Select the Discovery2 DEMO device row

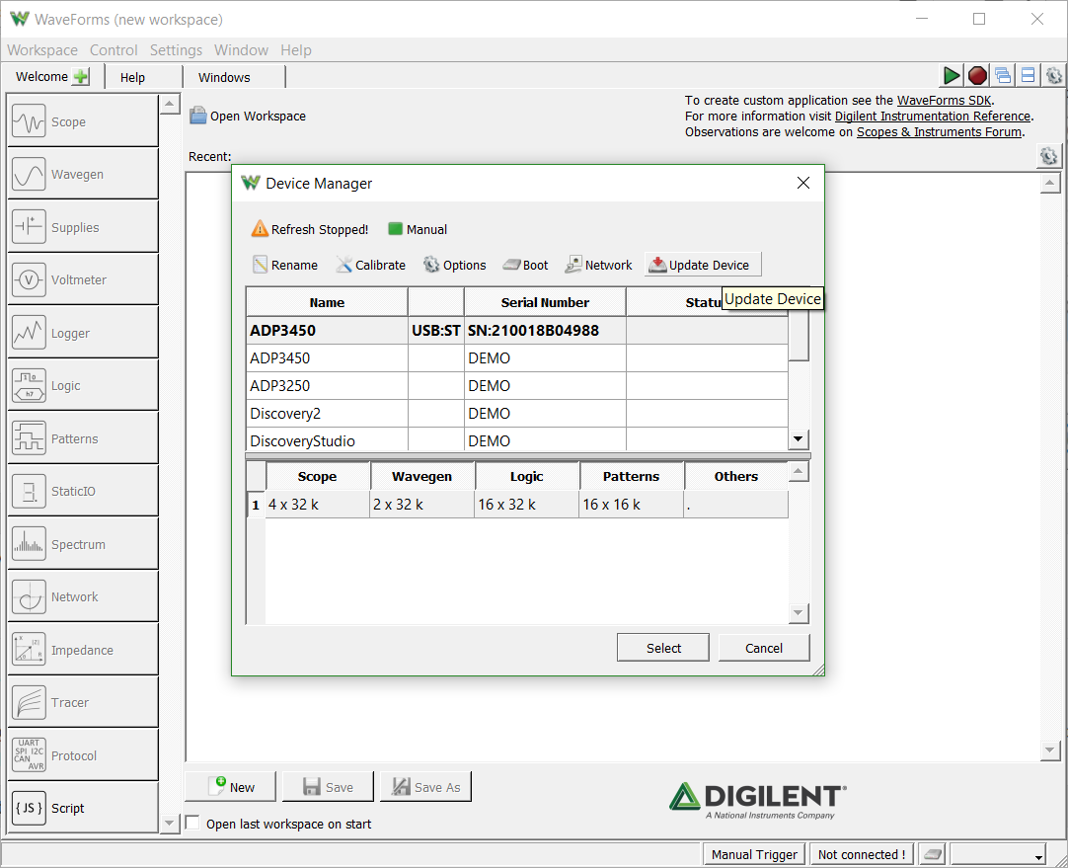pos(517,414)
